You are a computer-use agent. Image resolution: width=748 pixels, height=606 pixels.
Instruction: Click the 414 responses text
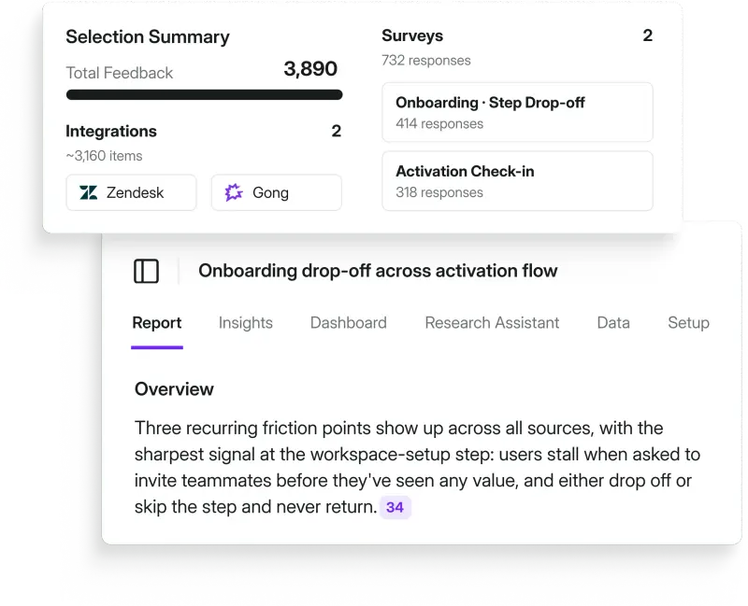(x=439, y=124)
